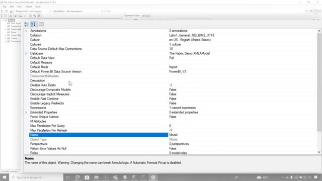Image resolution: width=322 pixels, height=181 pixels.
Task: Expand the Annotations property
Action: (x=26, y=31)
